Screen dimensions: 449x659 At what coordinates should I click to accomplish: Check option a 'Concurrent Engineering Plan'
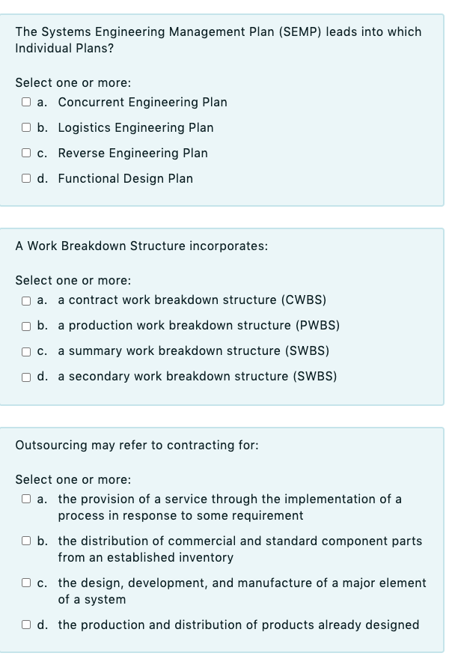click(x=25, y=102)
